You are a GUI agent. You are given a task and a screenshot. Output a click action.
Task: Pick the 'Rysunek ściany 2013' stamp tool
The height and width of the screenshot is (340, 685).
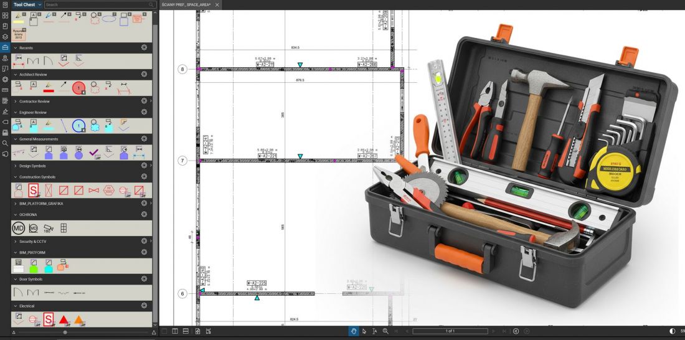click(x=18, y=34)
